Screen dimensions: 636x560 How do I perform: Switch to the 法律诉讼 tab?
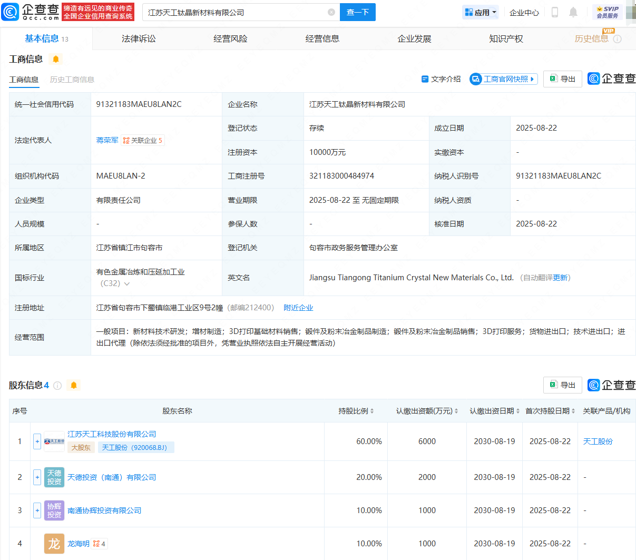[x=139, y=38]
